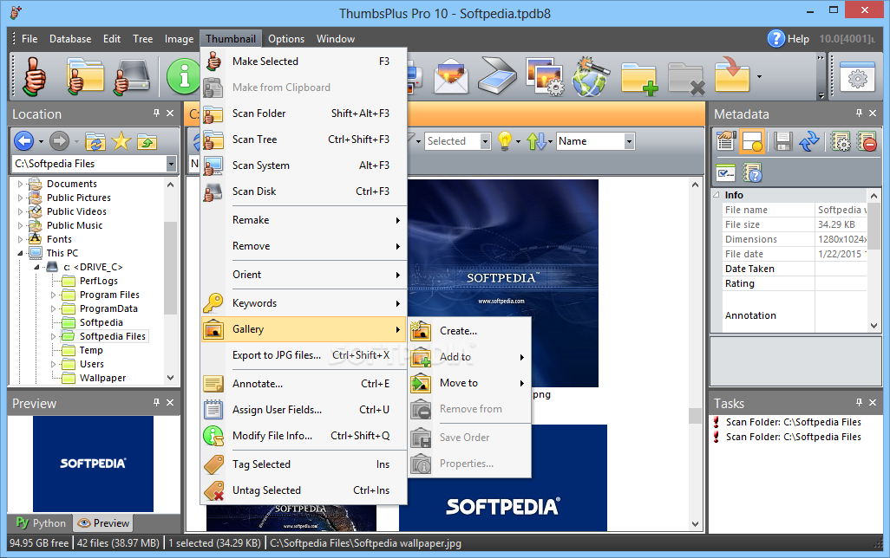Click the settings gear icon at toolbar right
890x558 pixels.
[x=857, y=76]
